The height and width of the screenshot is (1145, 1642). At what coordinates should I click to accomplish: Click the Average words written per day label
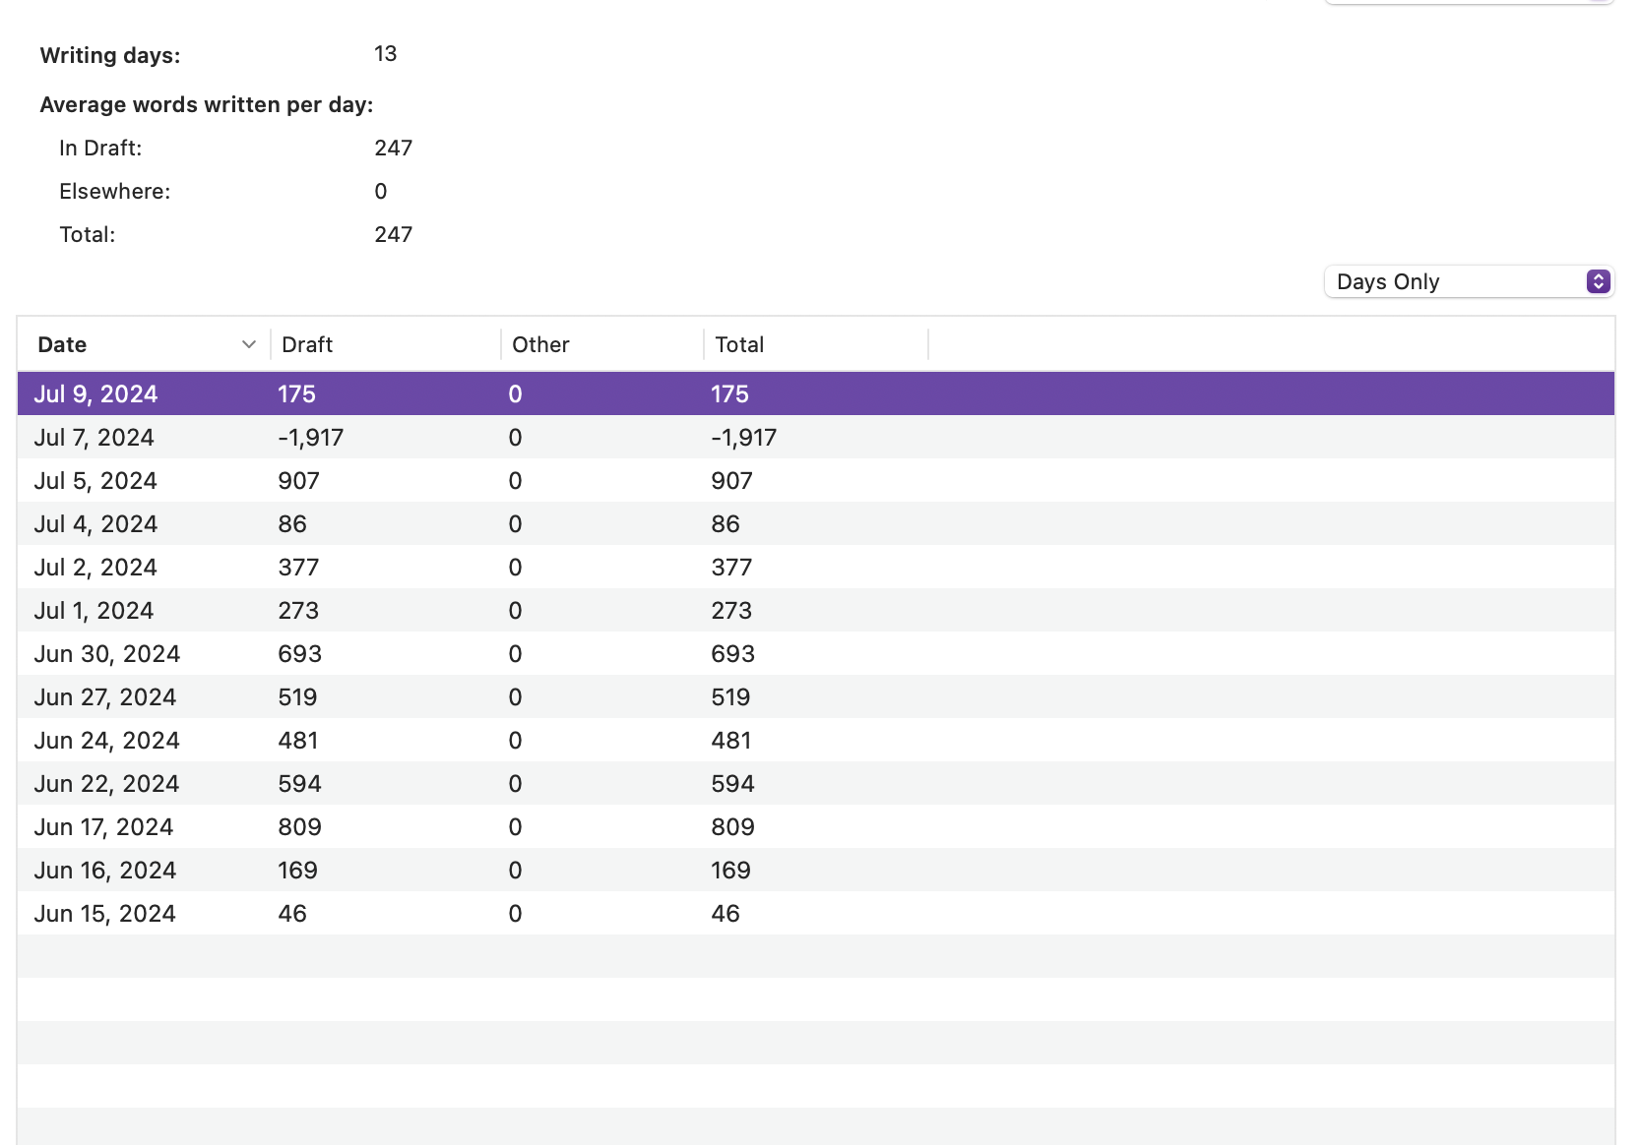pos(207,104)
